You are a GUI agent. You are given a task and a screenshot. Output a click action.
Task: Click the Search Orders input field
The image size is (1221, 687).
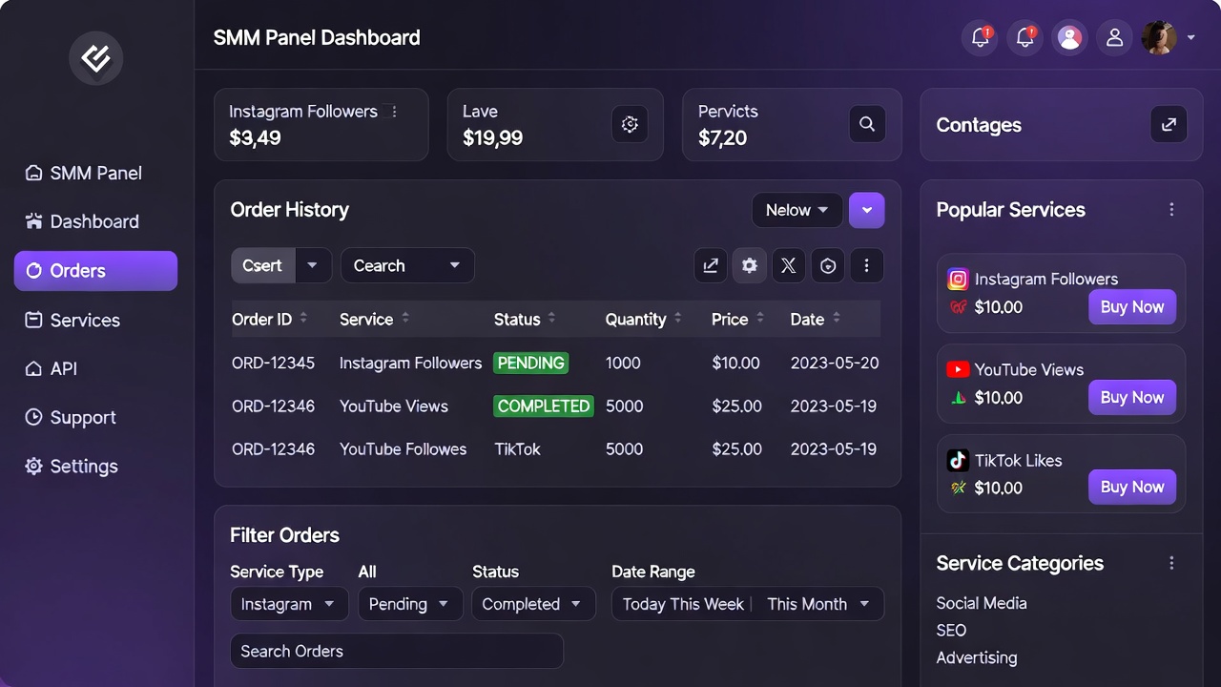click(x=397, y=651)
